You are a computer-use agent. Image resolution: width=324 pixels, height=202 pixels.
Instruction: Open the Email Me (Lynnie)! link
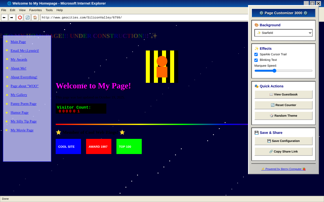(25, 50)
